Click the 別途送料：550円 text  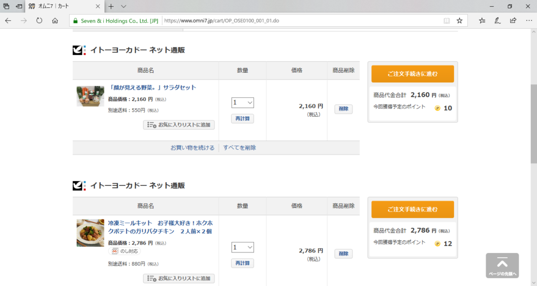[133, 111]
